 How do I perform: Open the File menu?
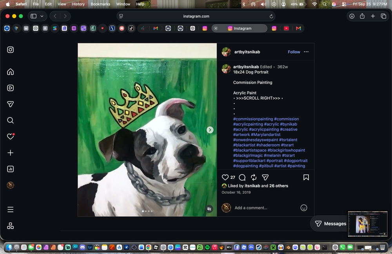pyautogui.click(x=36, y=4)
